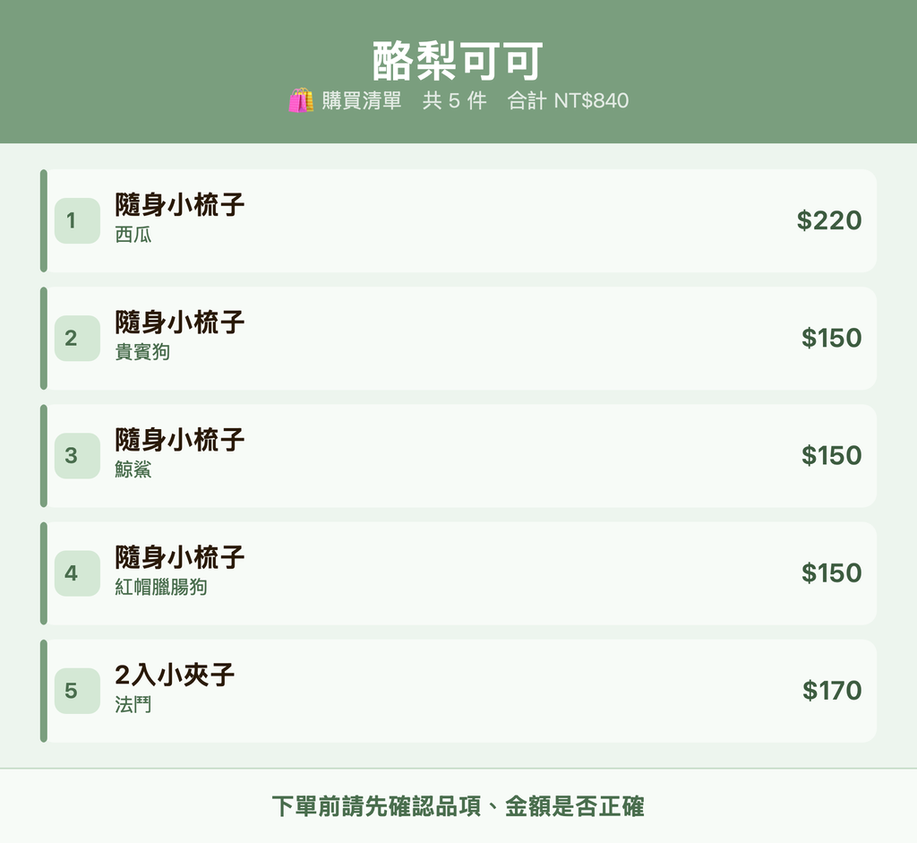Click the $150 price of the 鯨鯊 item
Screen dimensions: 917x843
(x=831, y=456)
